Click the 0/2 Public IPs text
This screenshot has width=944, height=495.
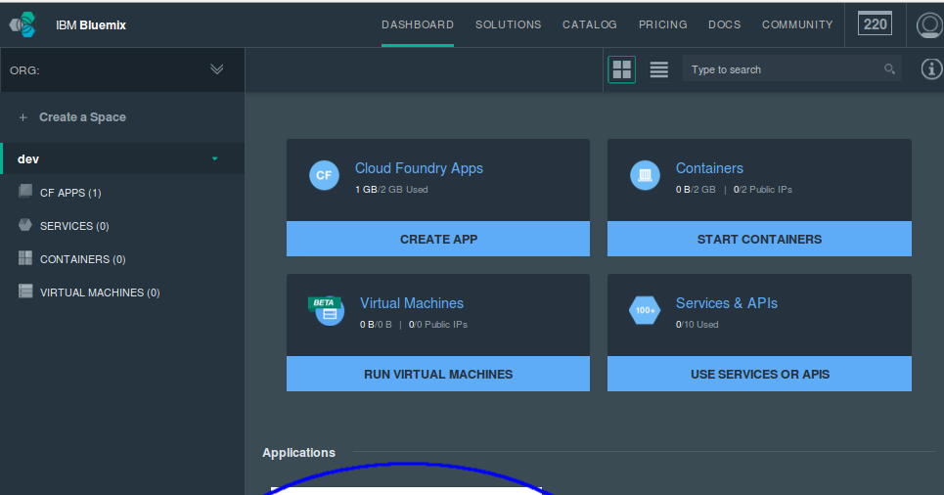click(762, 190)
